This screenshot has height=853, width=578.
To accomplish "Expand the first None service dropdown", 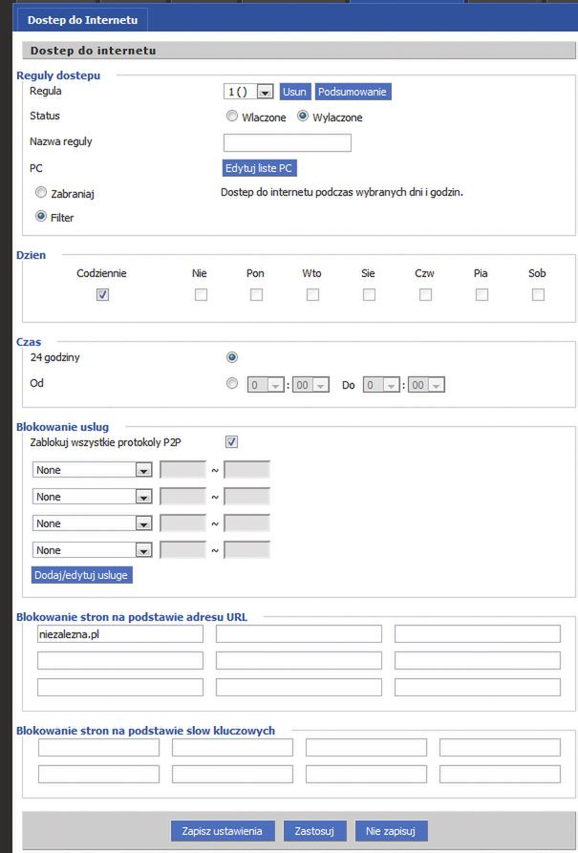I will [x=93, y=470].
